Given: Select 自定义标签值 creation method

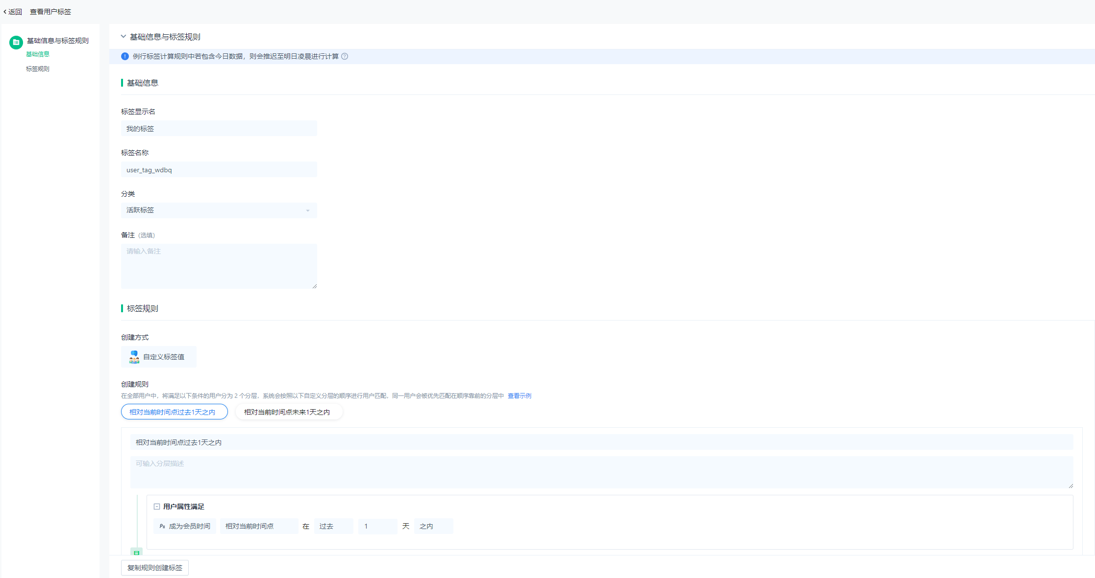Looking at the screenshot, I should tap(159, 357).
